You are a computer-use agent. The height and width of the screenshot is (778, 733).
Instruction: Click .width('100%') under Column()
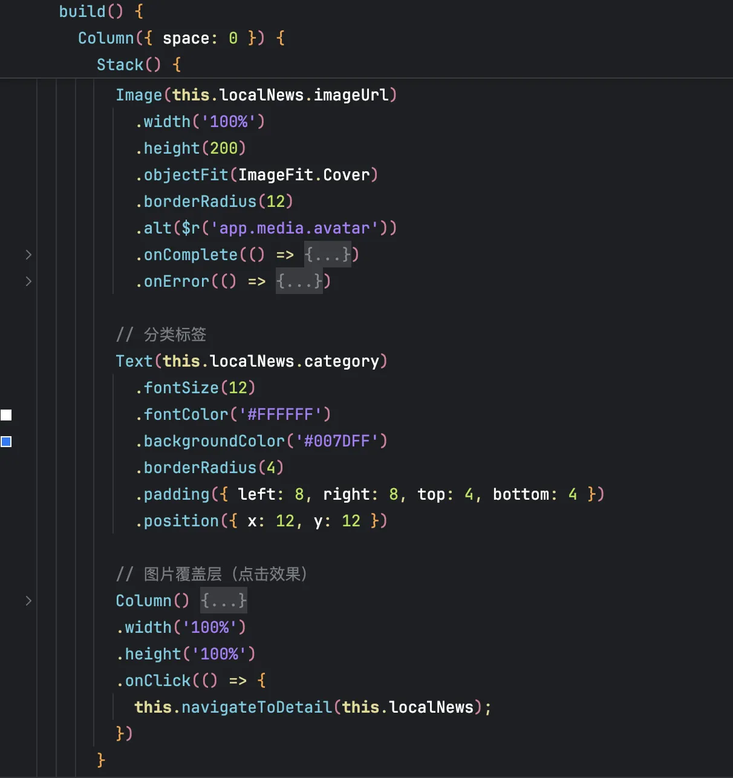tap(181, 627)
